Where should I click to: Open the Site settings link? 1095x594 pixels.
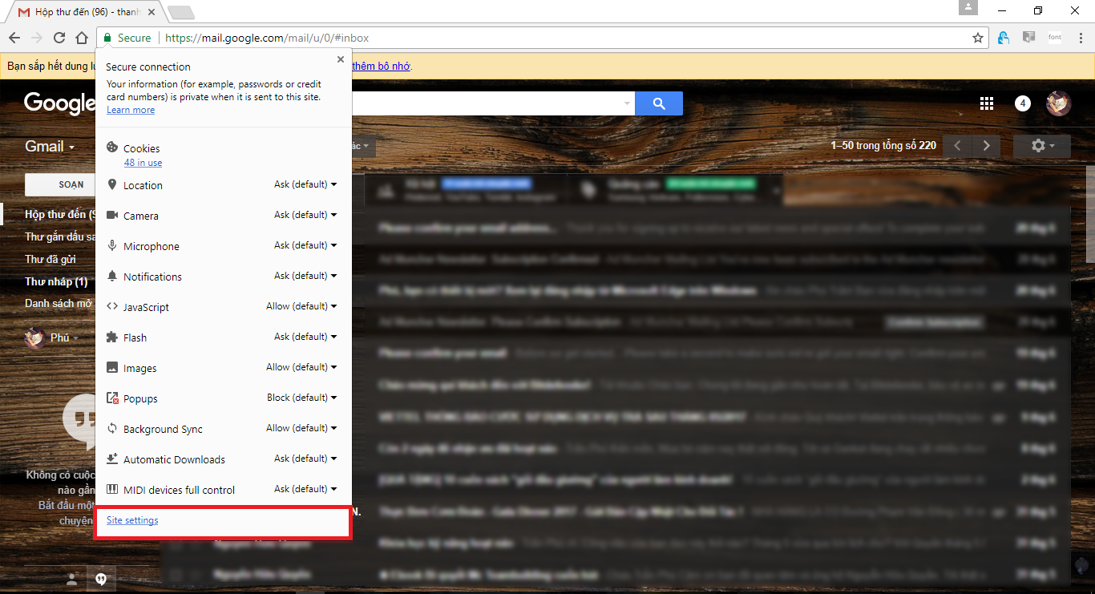pos(132,520)
